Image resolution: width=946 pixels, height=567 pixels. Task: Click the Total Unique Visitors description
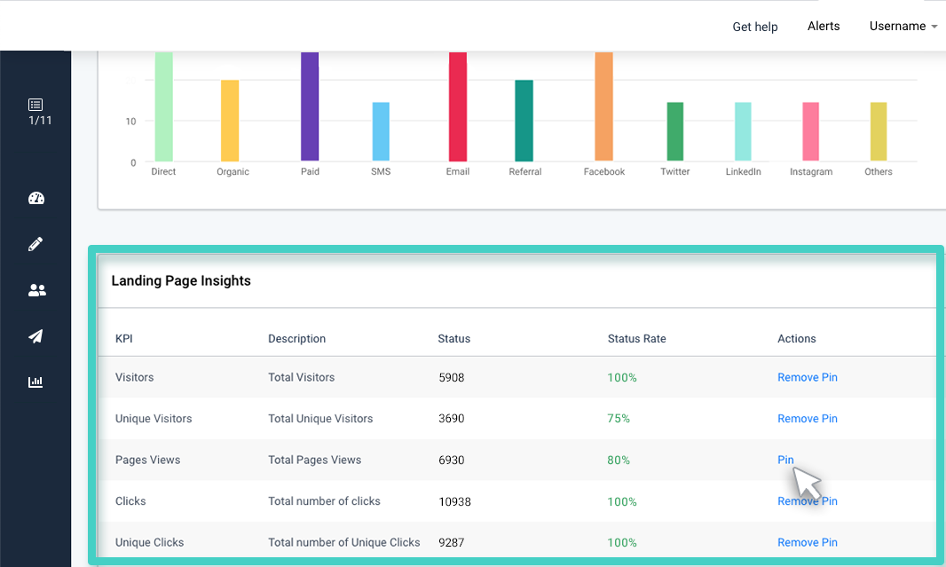pos(320,419)
